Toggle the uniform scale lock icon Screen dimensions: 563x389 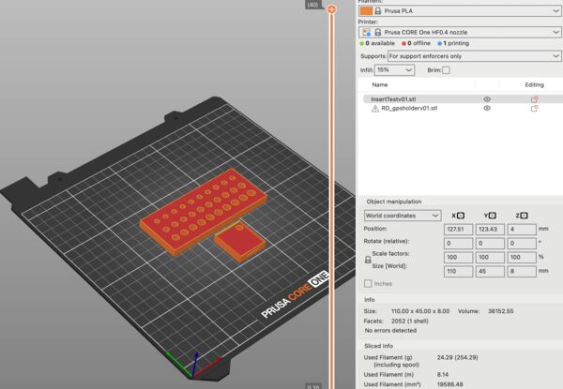[x=368, y=260]
